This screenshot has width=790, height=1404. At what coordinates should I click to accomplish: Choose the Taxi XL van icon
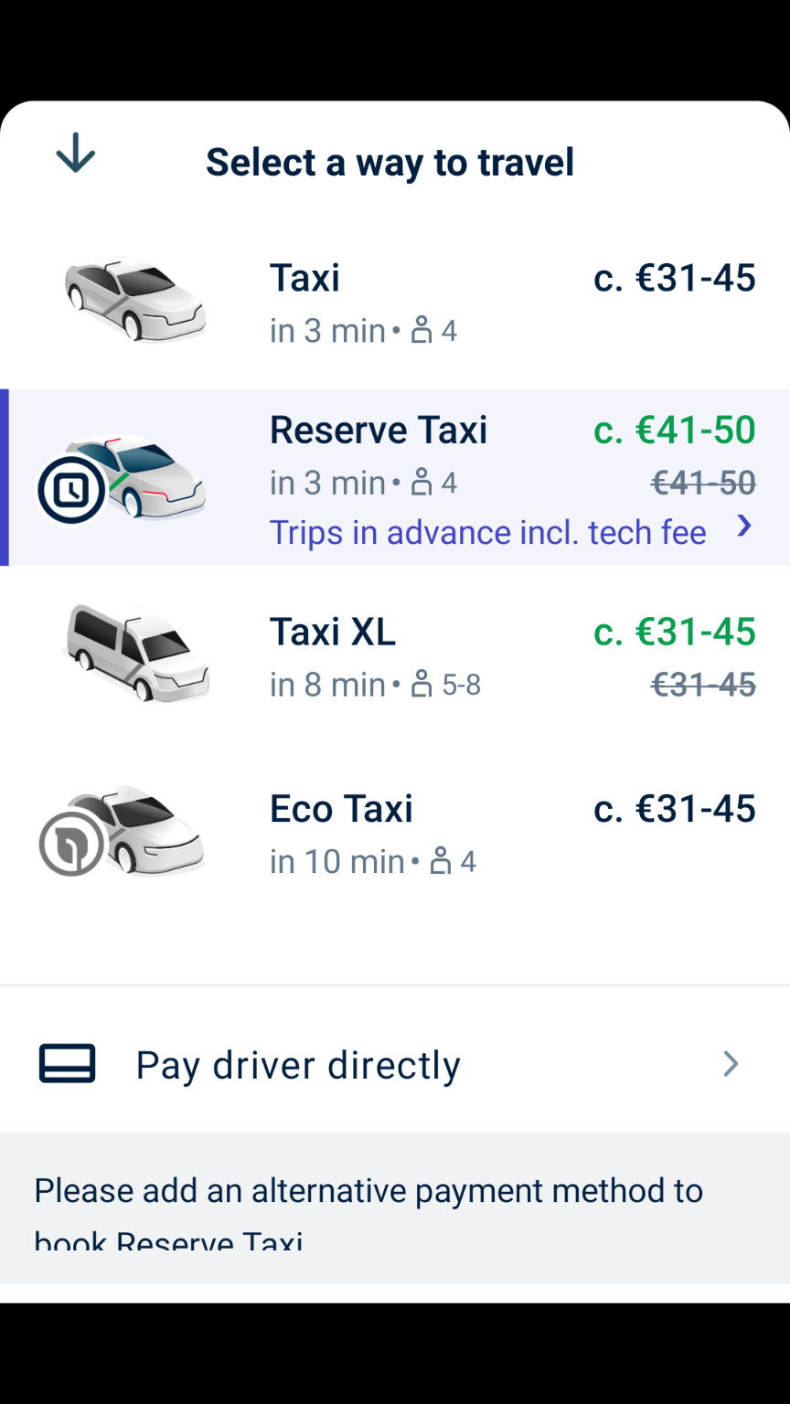[x=136, y=653]
